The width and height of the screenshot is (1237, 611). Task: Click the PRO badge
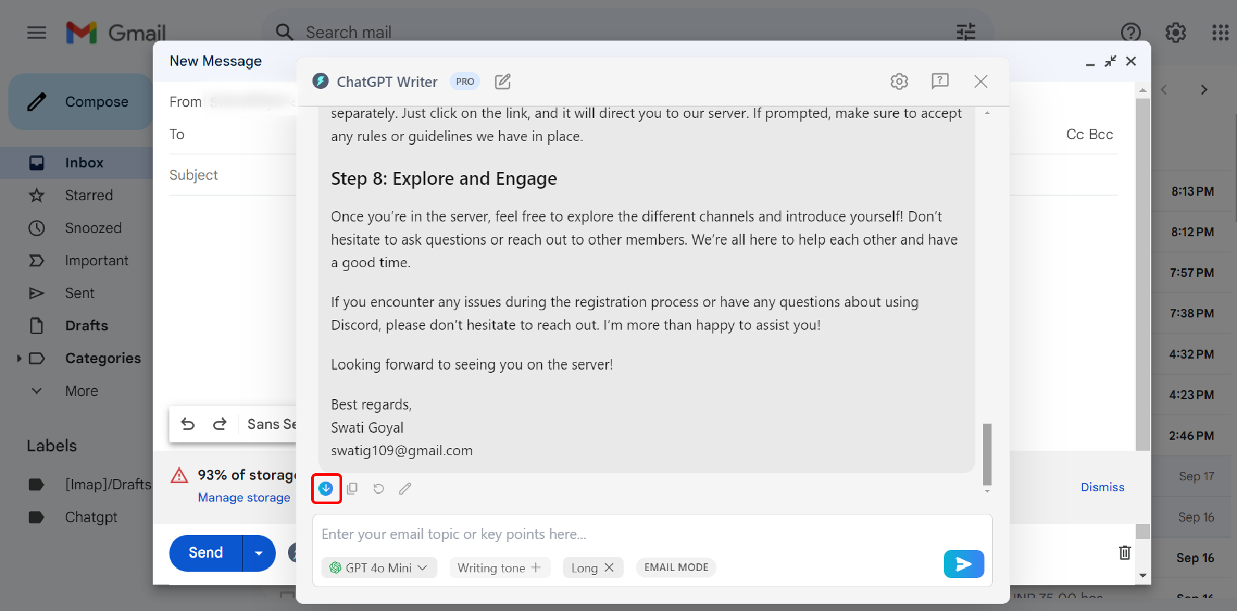tap(465, 81)
